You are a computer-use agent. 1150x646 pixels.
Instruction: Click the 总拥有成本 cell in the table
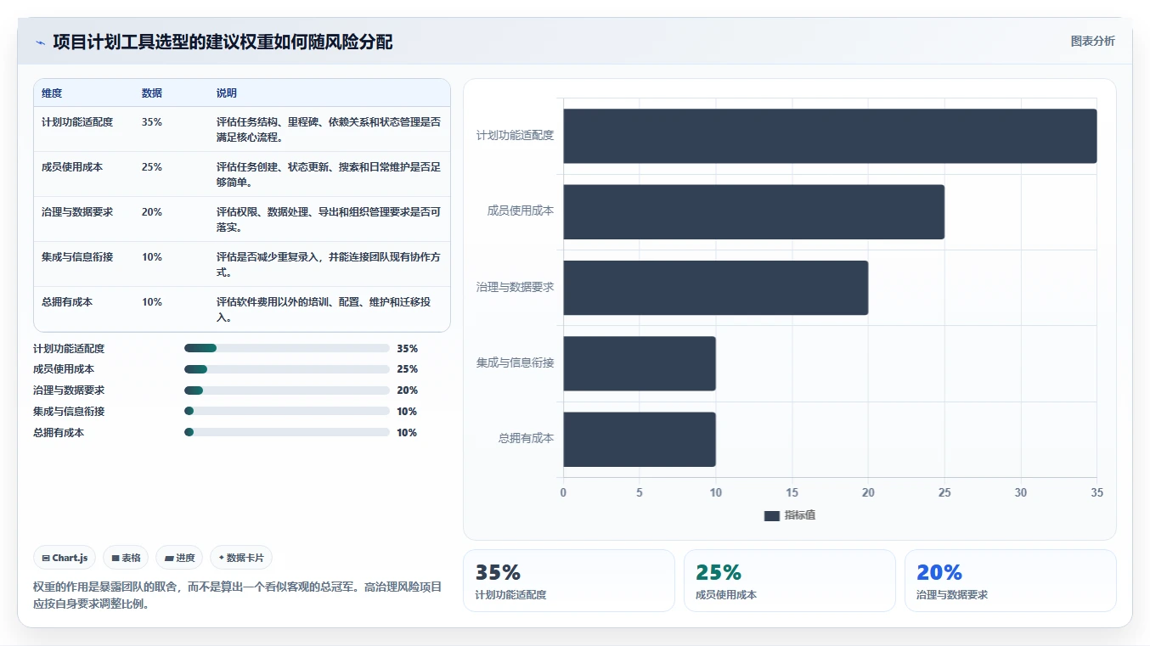pyautogui.click(x=67, y=302)
